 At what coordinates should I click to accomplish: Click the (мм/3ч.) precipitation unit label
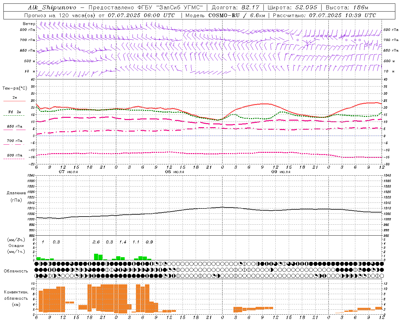tap(16, 240)
